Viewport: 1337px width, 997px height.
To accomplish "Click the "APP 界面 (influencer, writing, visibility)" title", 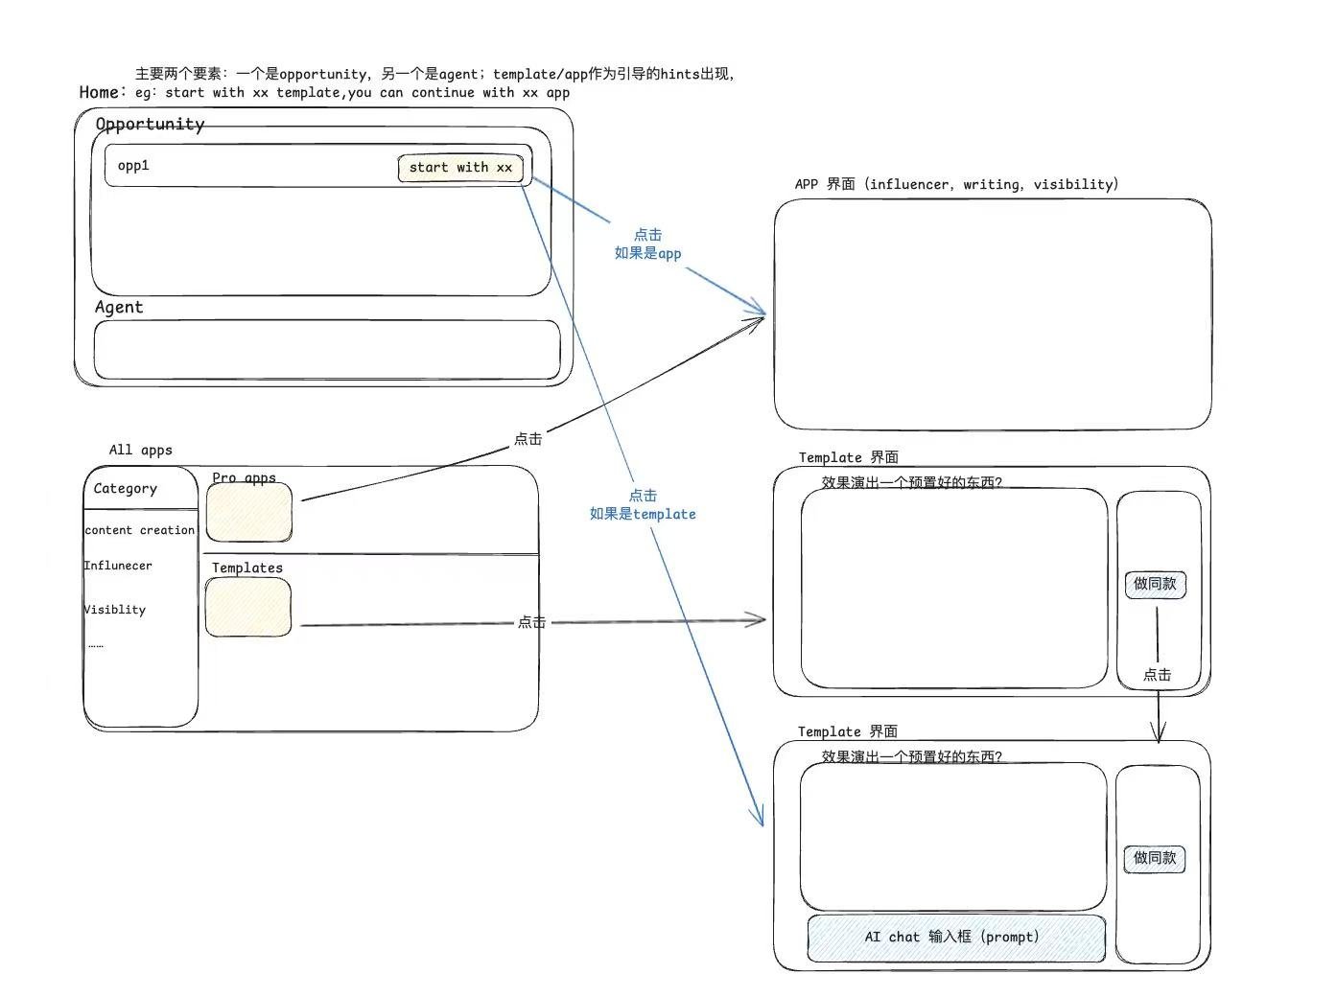I will [956, 184].
